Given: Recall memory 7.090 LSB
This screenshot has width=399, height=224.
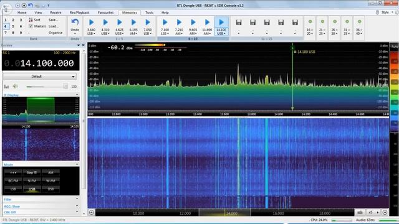Looking at the screenshot, I should click(148, 26).
